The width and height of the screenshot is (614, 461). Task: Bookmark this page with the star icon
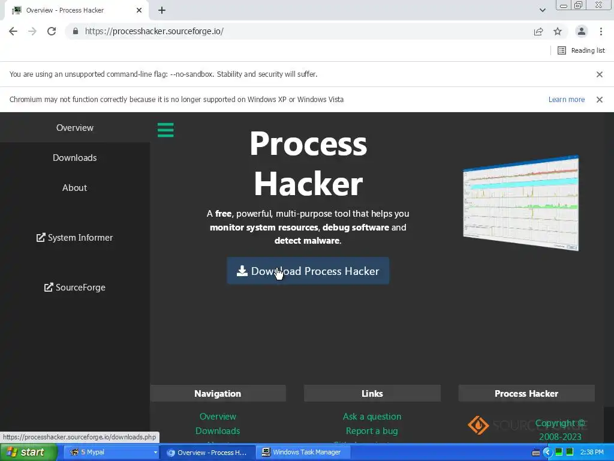(x=558, y=31)
